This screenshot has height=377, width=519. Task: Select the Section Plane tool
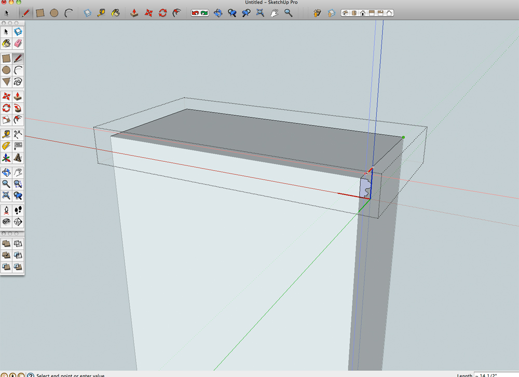click(18, 222)
